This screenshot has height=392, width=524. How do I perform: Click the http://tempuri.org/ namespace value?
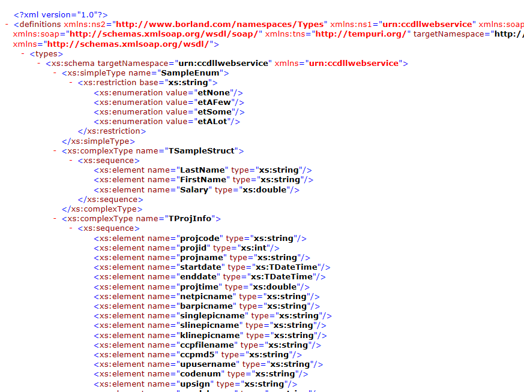tap(360, 34)
